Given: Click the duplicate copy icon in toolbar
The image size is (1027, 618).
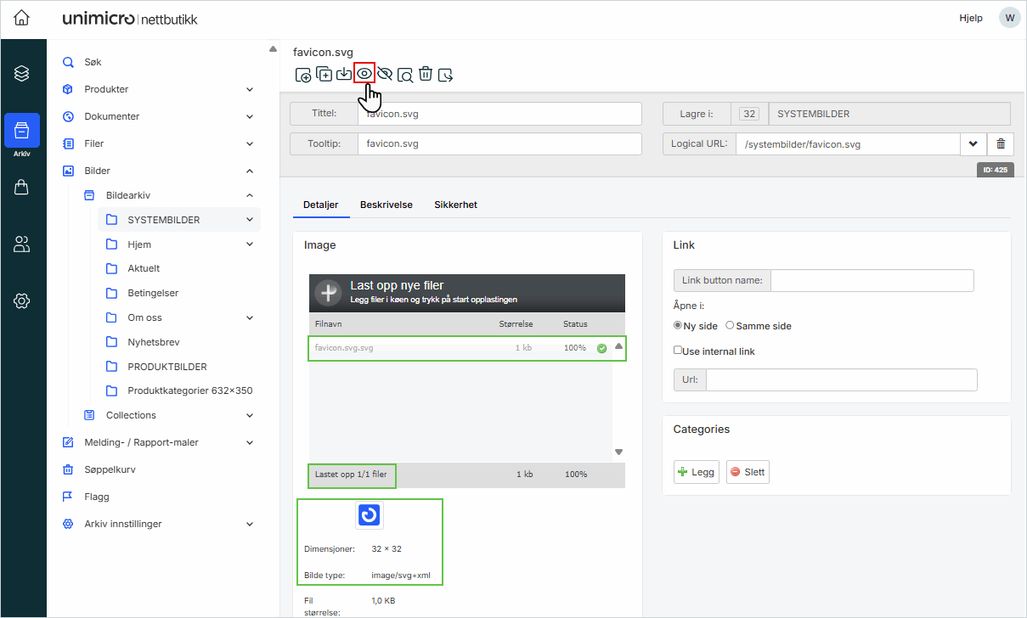Looking at the screenshot, I should click(x=324, y=75).
